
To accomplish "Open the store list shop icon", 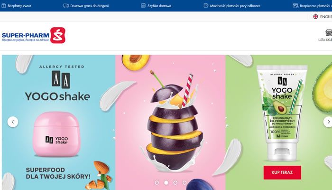I will tap(329, 33).
